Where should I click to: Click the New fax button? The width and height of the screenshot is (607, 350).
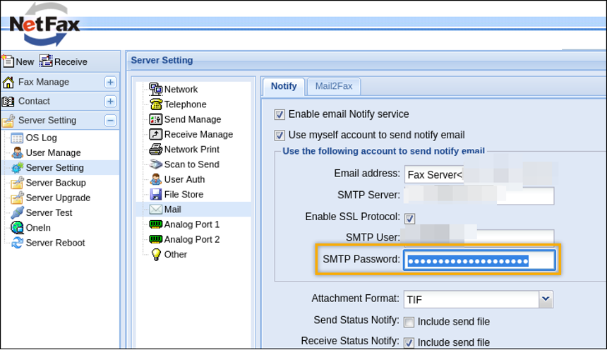[18, 61]
